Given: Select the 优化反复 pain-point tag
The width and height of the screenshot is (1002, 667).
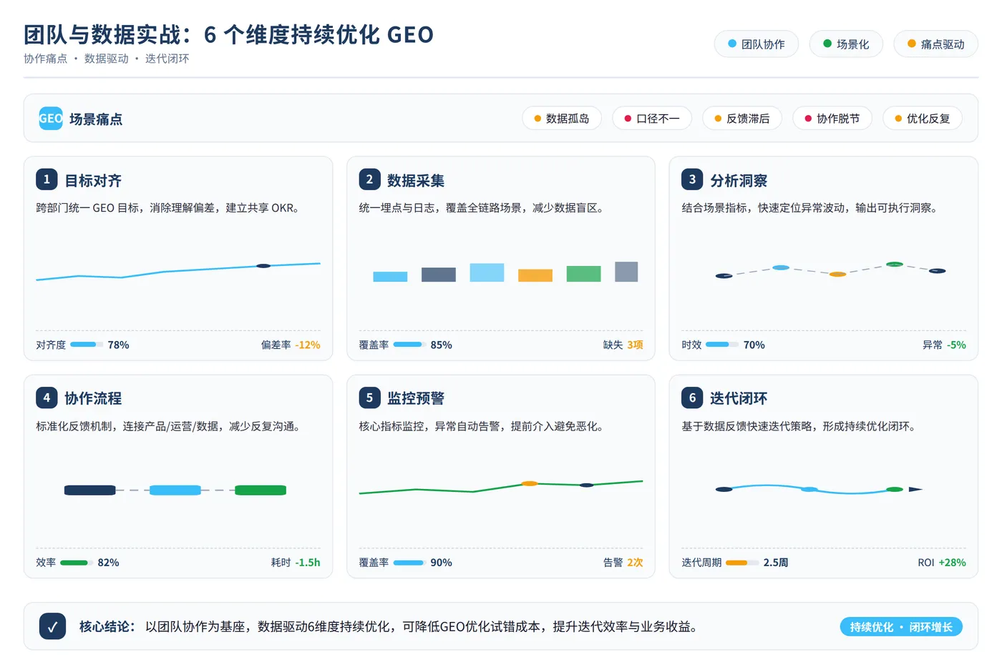Looking at the screenshot, I should pyautogui.click(x=923, y=119).
